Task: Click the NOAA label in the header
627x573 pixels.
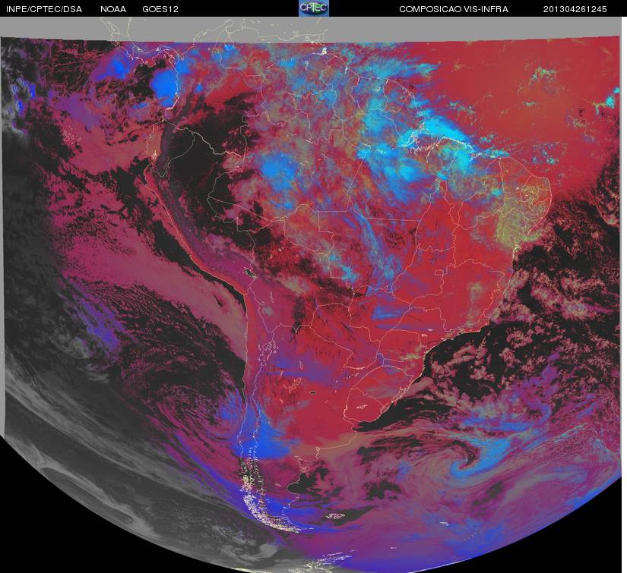Action: (x=113, y=9)
